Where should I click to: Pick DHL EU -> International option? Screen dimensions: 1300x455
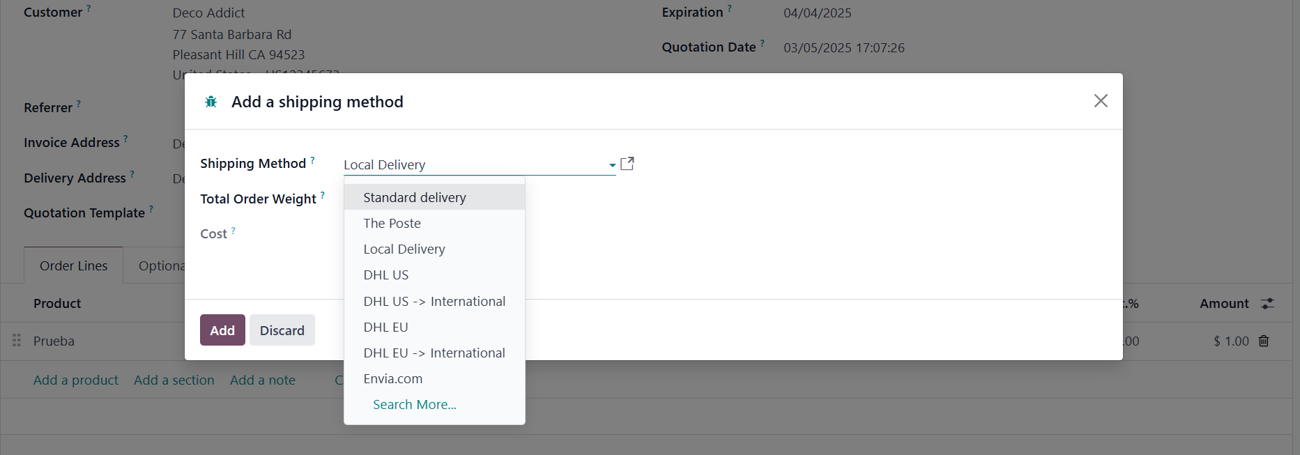point(434,353)
